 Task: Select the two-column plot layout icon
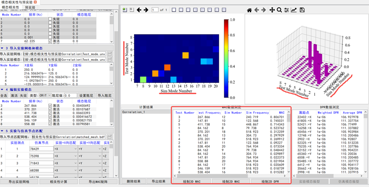coord(181,10)
